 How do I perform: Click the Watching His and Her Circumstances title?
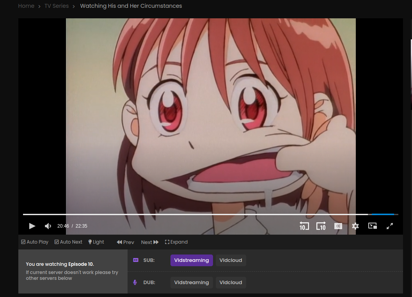pyautogui.click(x=131, y=6)
